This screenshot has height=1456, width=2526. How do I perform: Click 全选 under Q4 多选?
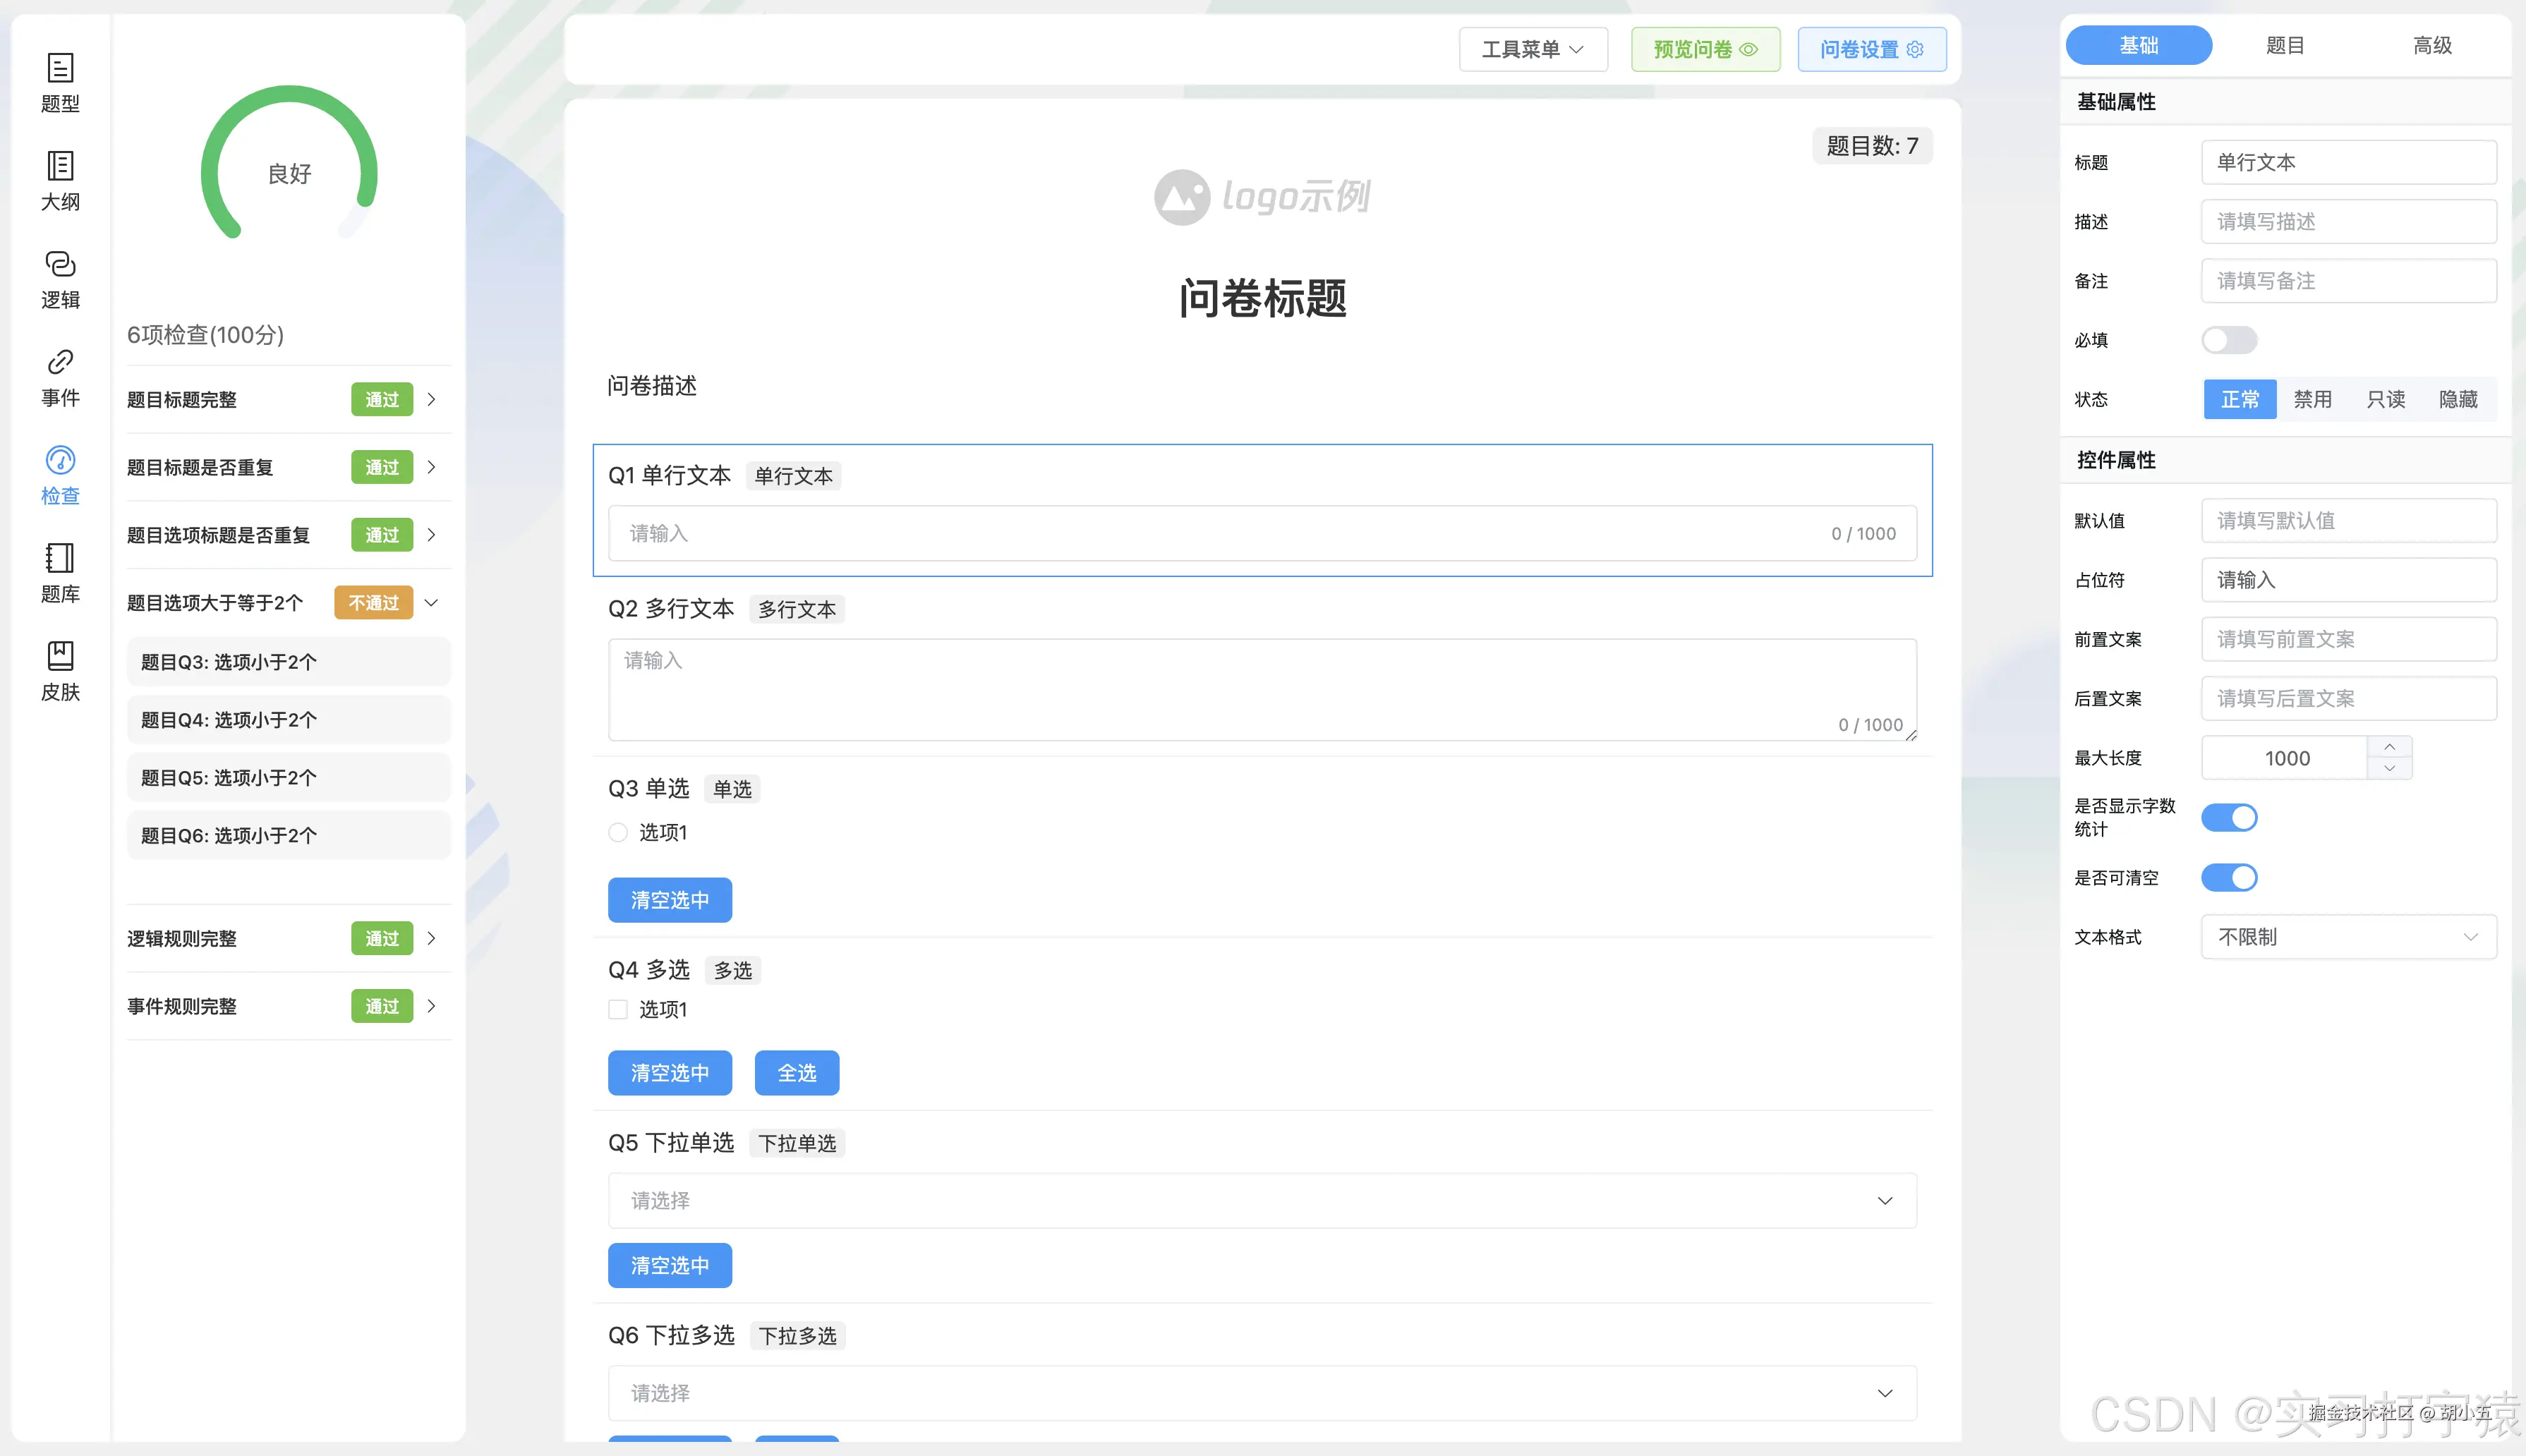(796, 1072)
